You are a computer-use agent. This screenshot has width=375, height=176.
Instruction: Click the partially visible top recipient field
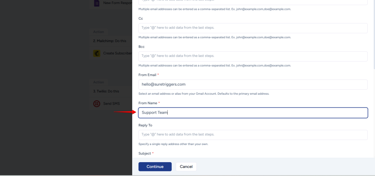(253, 2)
